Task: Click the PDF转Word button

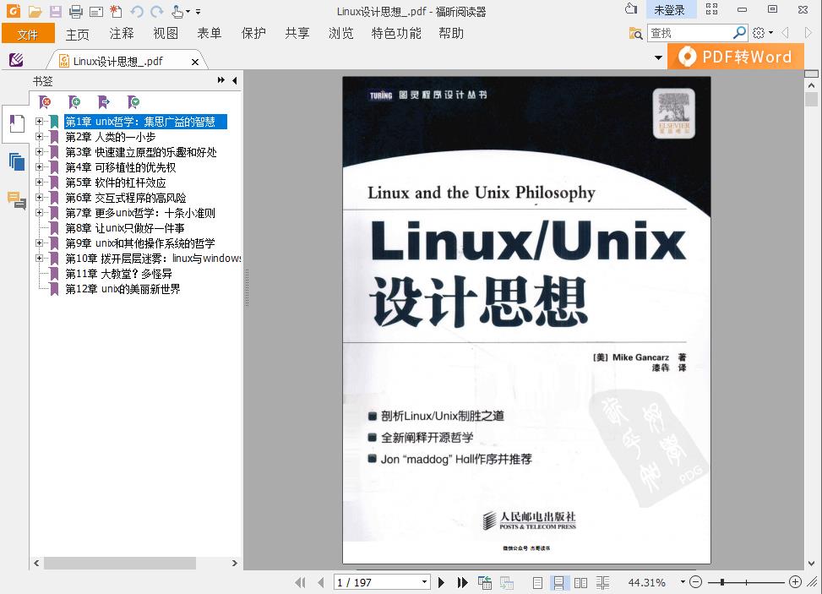Action: click(736, 57)
